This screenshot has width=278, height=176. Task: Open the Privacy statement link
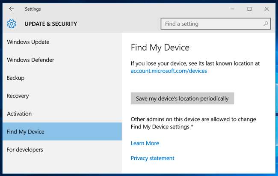(x=152, y=158)
